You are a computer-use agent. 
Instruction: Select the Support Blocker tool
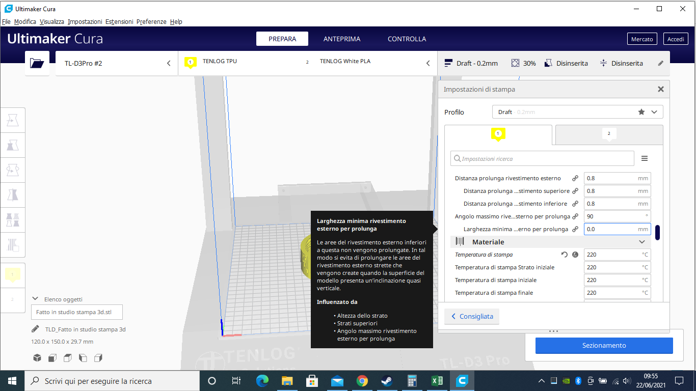[x=13, y=245]
